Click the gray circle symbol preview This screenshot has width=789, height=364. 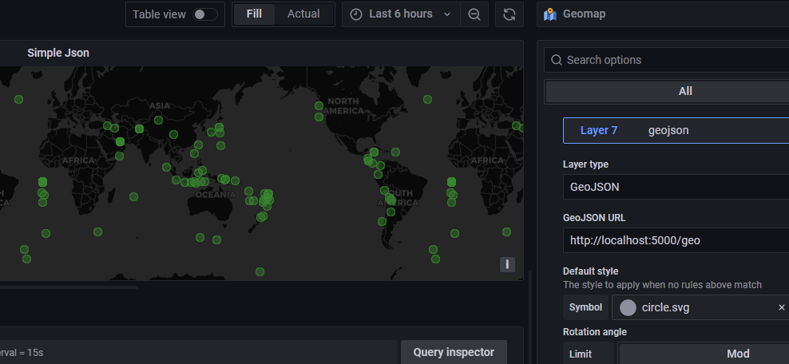[628, 307]
